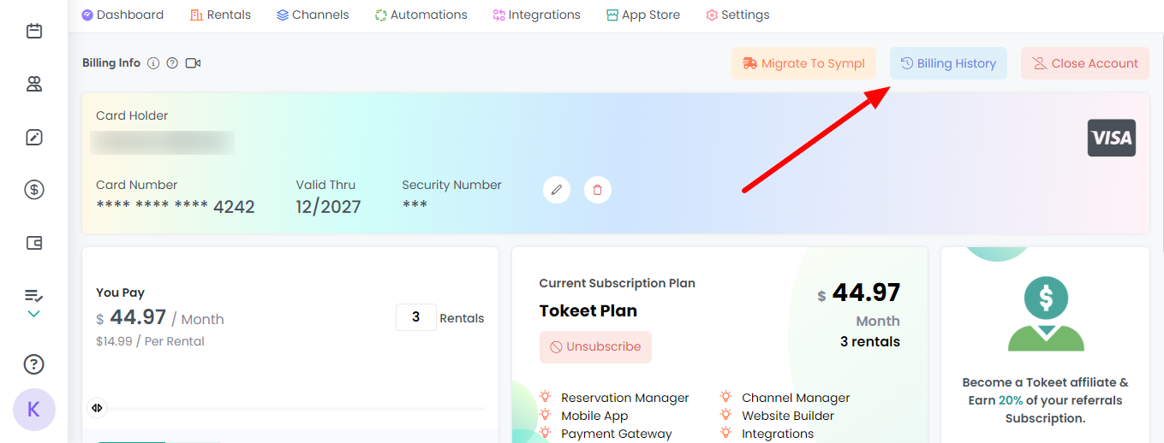
Task: Click the video camera icon beside Billing Info
Action: click(193, 63)
